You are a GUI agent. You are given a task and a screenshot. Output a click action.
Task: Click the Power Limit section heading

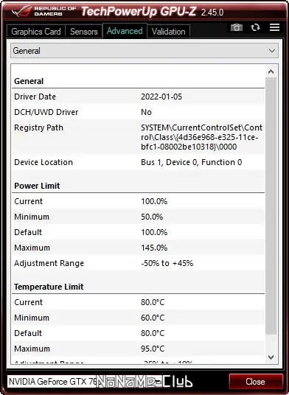(37, 186)
